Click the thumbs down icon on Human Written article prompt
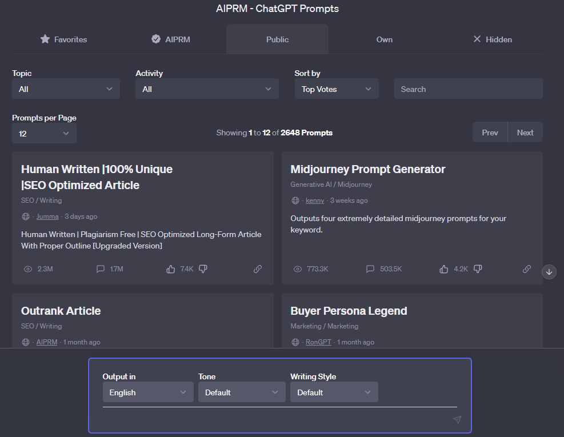This screenshot has width=564, height=437. [203, 268]
